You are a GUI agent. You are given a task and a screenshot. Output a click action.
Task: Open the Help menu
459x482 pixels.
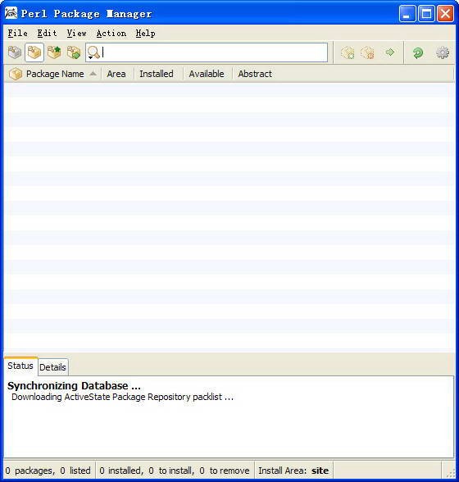145,33
